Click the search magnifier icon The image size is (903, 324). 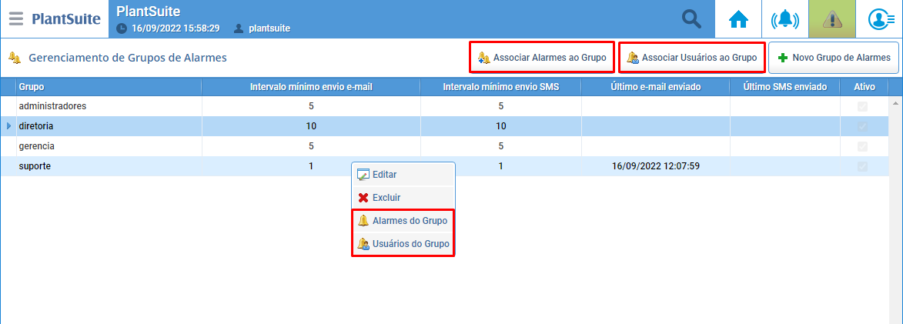click(x=691, y=19)
